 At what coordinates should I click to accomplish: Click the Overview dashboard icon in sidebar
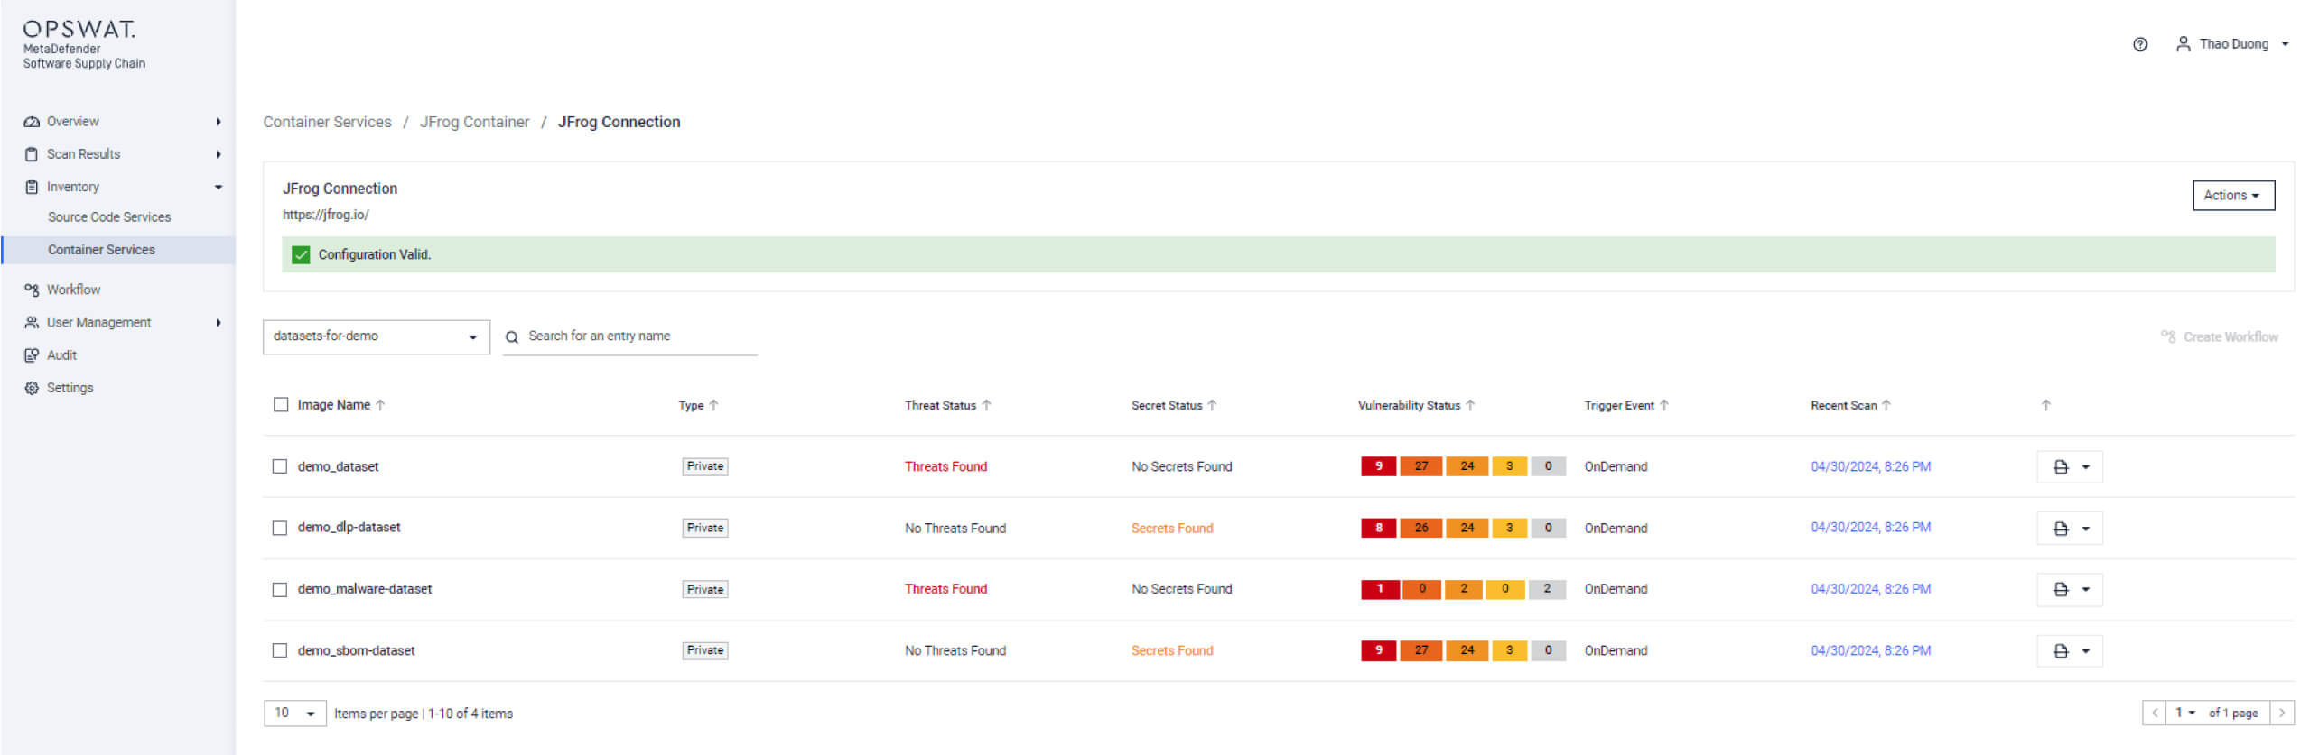tap(32, 122)
